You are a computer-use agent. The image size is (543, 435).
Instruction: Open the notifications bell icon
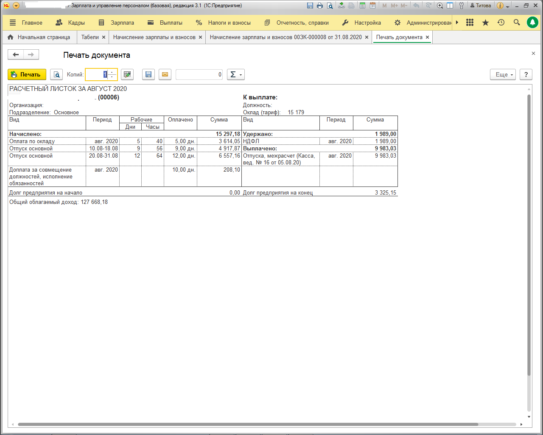(x=532, y=23)
